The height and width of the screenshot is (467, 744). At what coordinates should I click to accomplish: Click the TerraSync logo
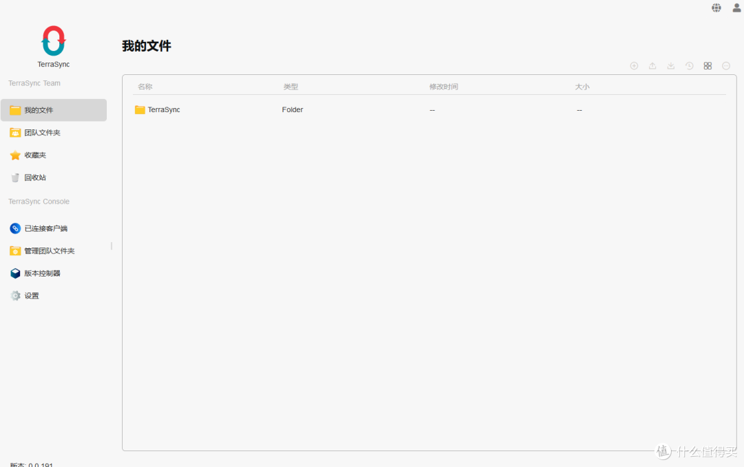coord(54,41)
